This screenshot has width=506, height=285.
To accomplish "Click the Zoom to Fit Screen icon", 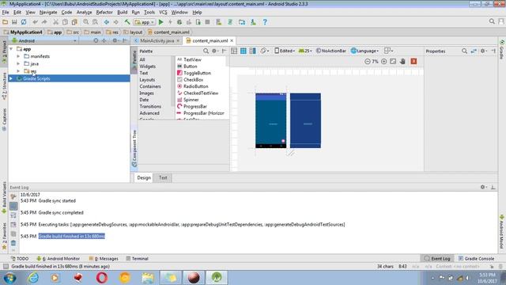I will click(393, 62).
